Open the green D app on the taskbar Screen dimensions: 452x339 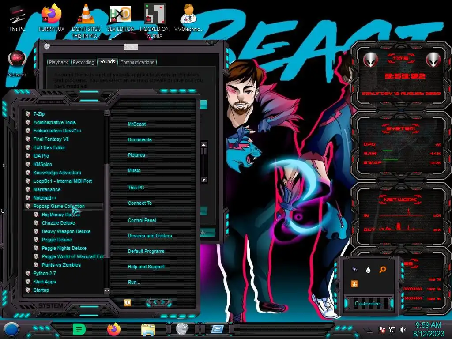(x=79, y=329)
